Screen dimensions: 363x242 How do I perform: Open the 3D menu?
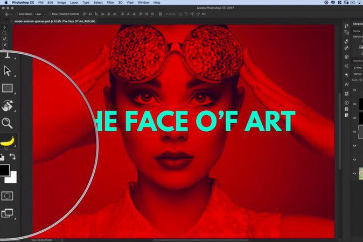click(x=121, y=3)
